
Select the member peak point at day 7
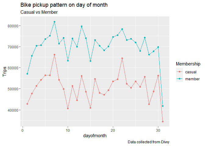coord(54,22)
